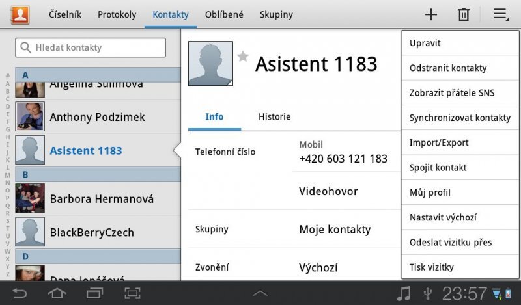The width and height of the screenshot is (521, 305).
Task: Choose Odeslat vizitku přes
Action: (460, 242)
